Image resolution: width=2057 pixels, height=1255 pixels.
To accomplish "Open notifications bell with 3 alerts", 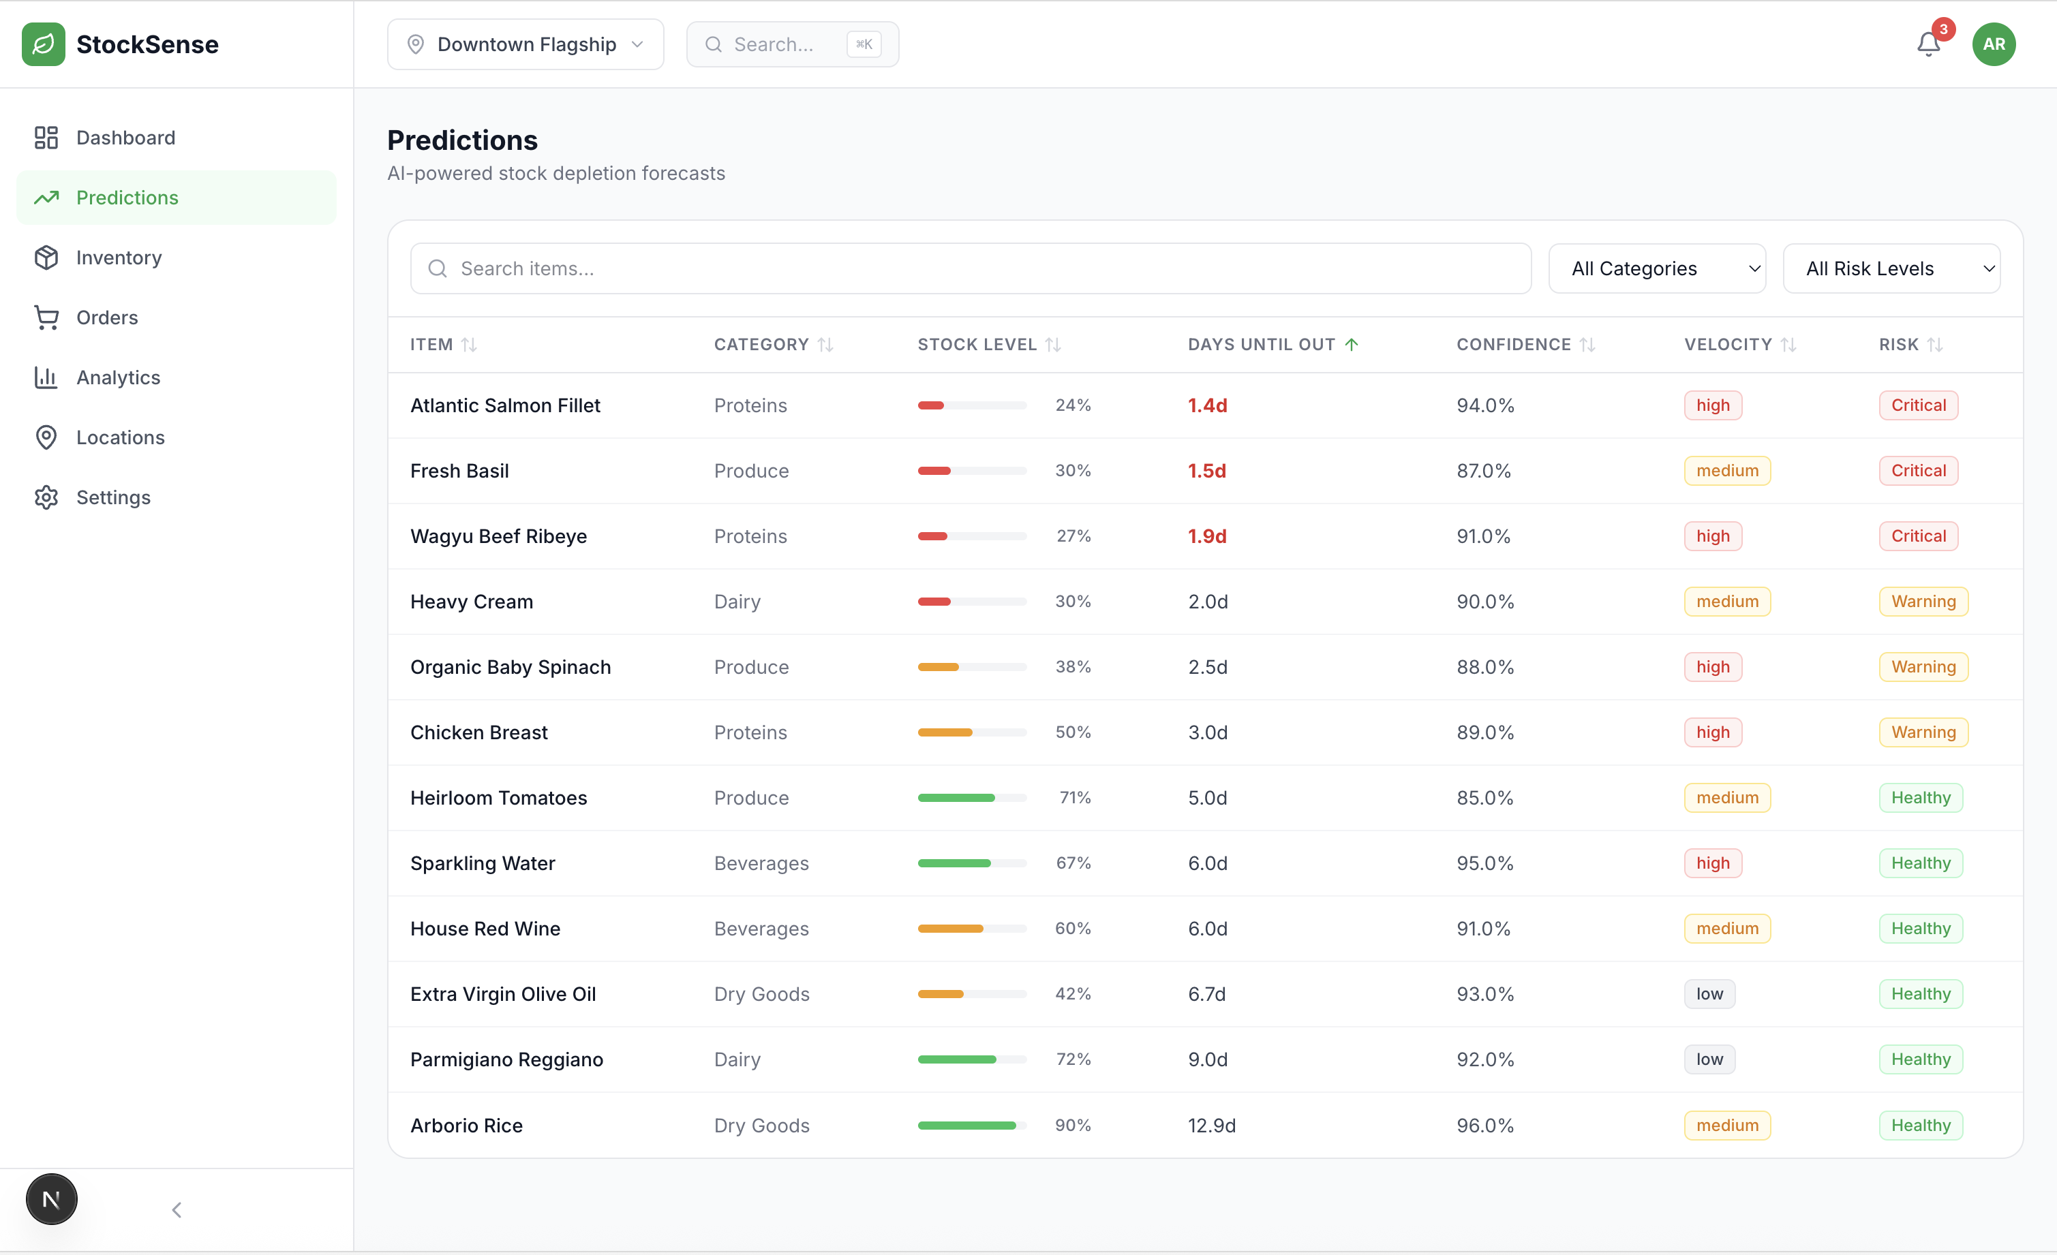I will (x=1928, y=44).
